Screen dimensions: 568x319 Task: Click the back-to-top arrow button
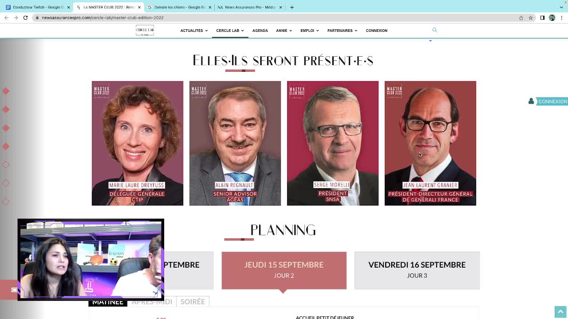560,311
